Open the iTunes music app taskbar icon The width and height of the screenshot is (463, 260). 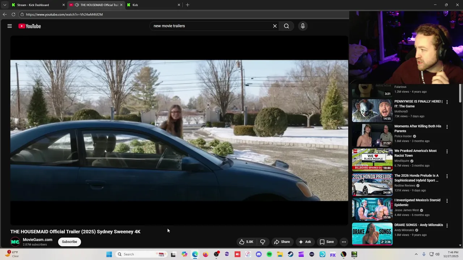pyautogui.click(x=248, y=254)
